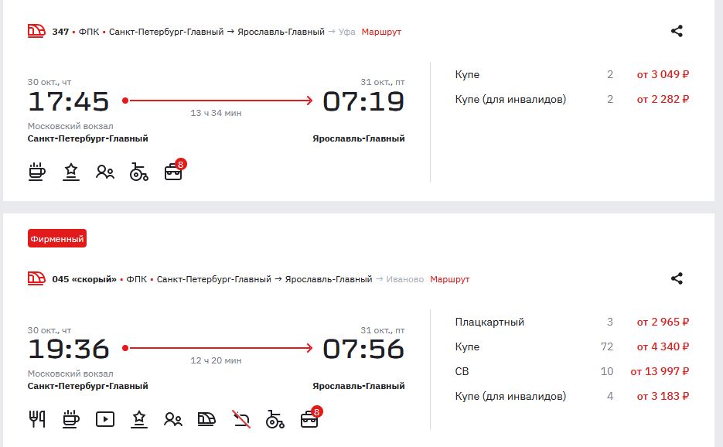Click share icon for train 045

point(677,279)
